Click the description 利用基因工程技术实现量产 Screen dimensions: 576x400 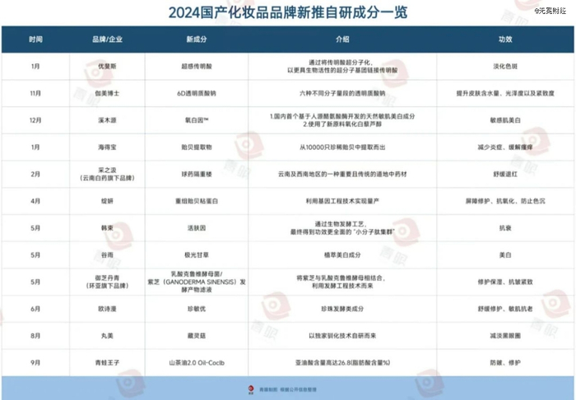point(342,201)
